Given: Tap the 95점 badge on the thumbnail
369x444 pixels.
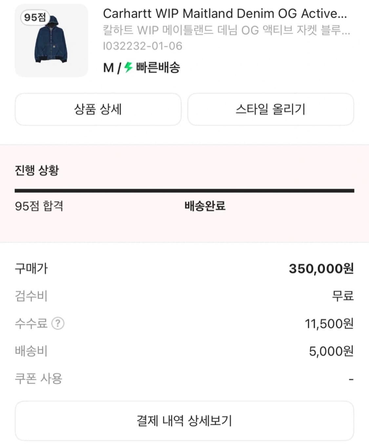Looking at the screenshot, I should pyautogui.click(x=35, y=17).
